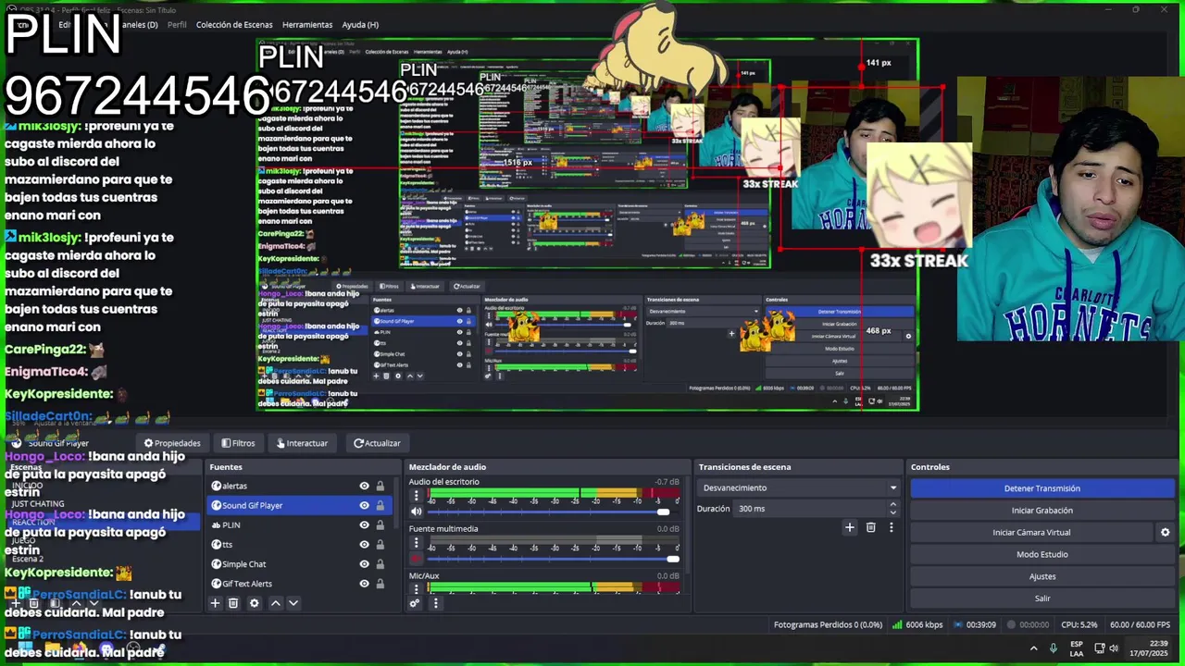Add a new scene transition

(x=849, y=527)
